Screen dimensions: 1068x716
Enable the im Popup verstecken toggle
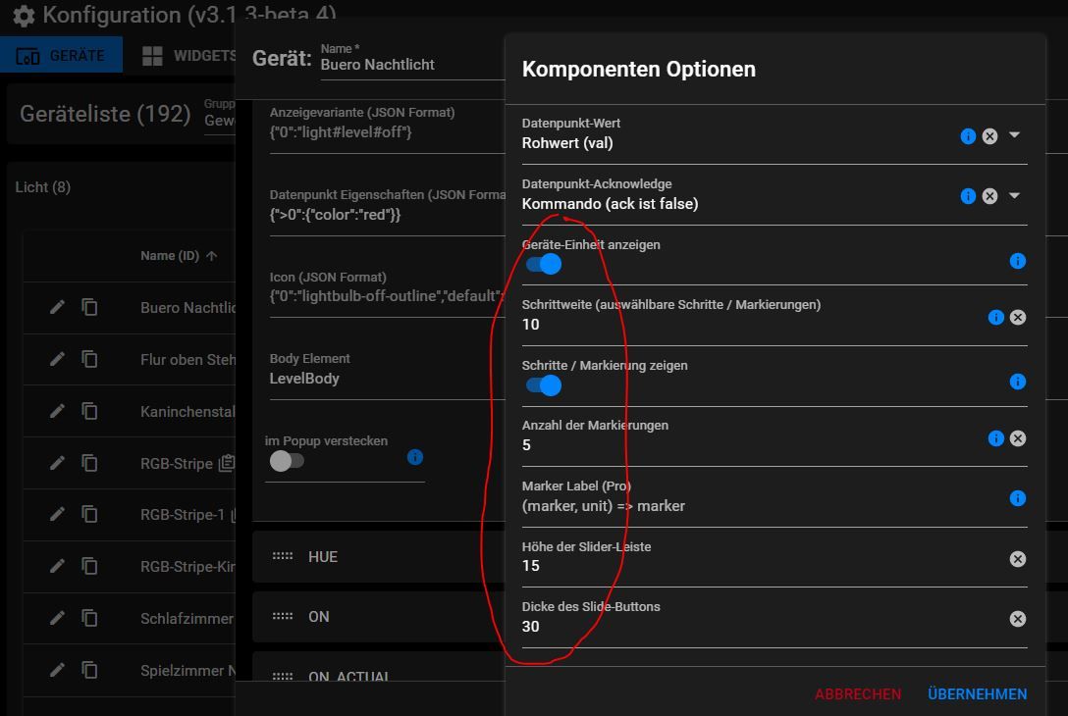(287, 461)
